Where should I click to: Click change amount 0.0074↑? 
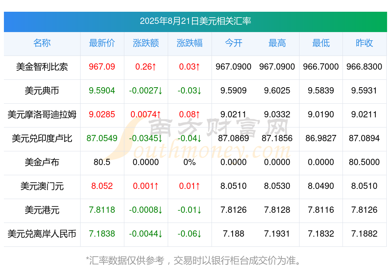coord(146,115)
